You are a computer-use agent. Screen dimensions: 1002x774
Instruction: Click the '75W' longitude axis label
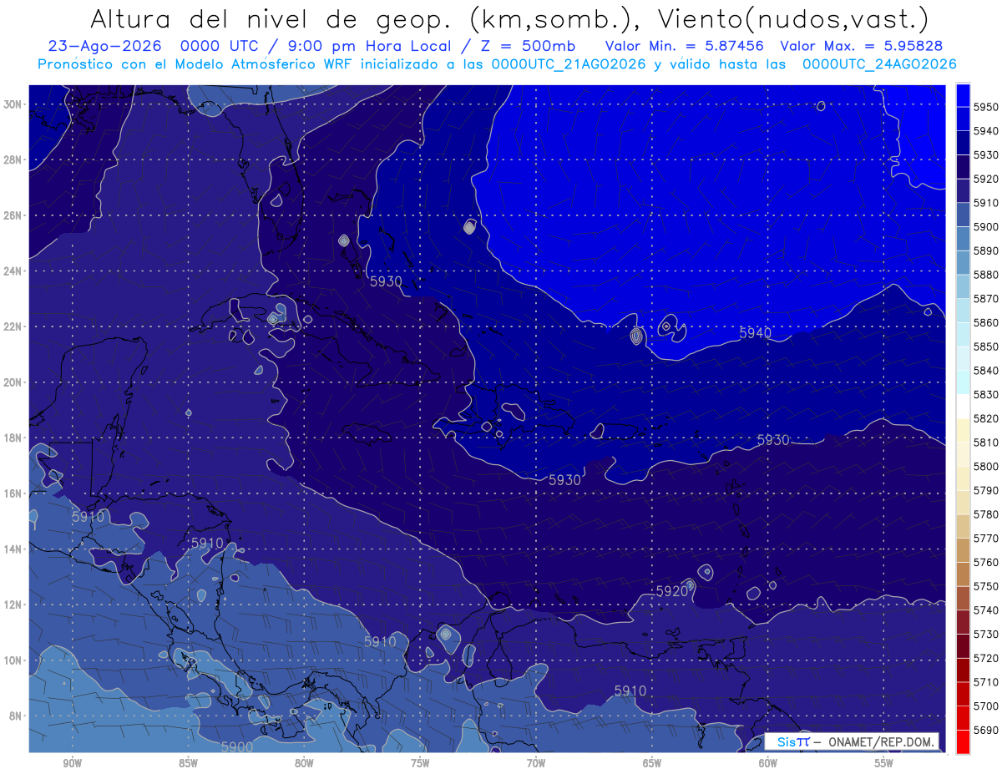(420, 763)
